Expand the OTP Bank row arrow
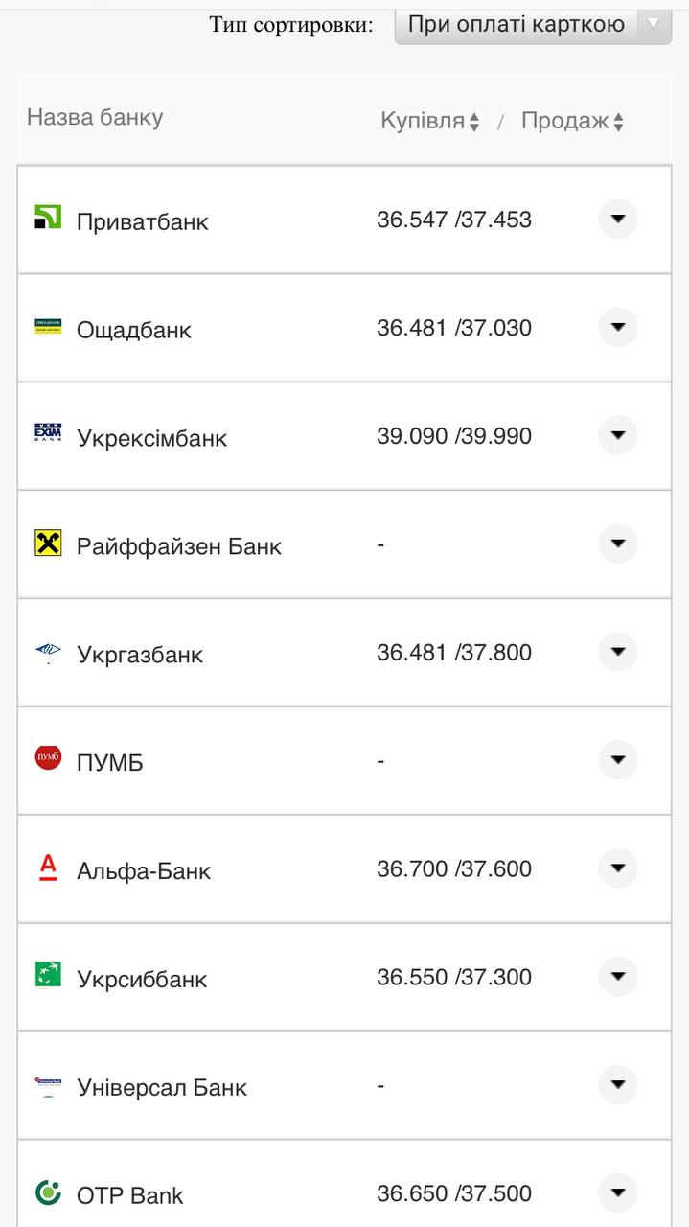 [x=618, y=1193]
